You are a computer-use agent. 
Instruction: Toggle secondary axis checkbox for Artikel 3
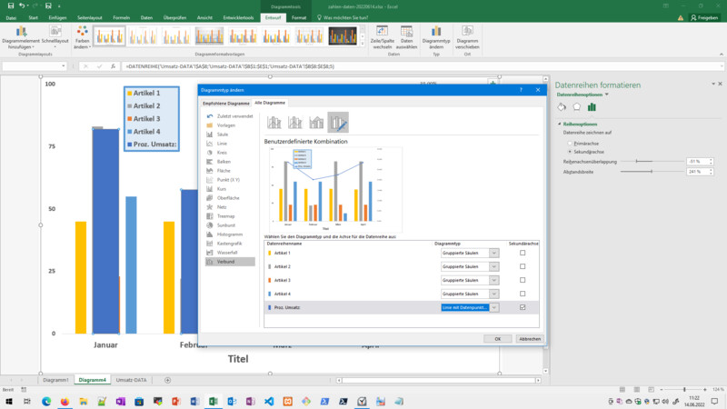pyautogui.click(x=523, y=280)
